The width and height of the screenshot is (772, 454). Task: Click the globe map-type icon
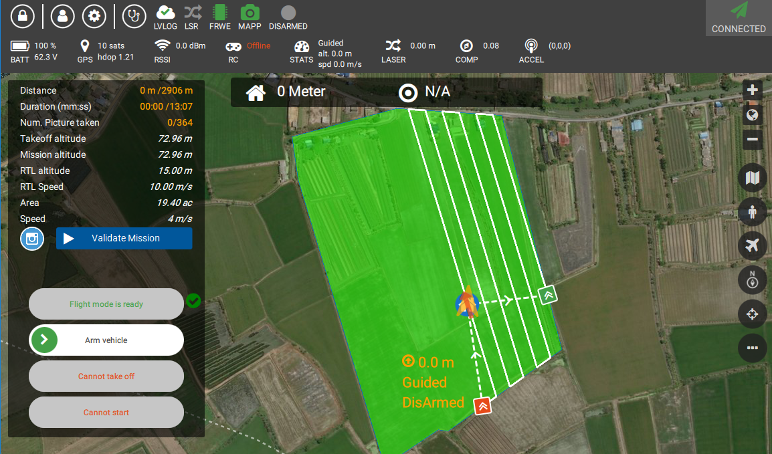click(753, 115)
